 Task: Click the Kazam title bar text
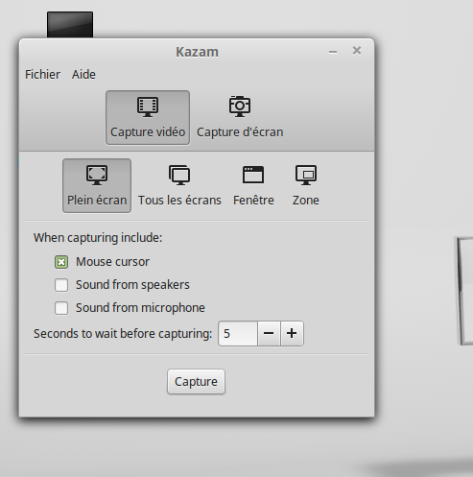pyautogui.click(x=197, y=52)
